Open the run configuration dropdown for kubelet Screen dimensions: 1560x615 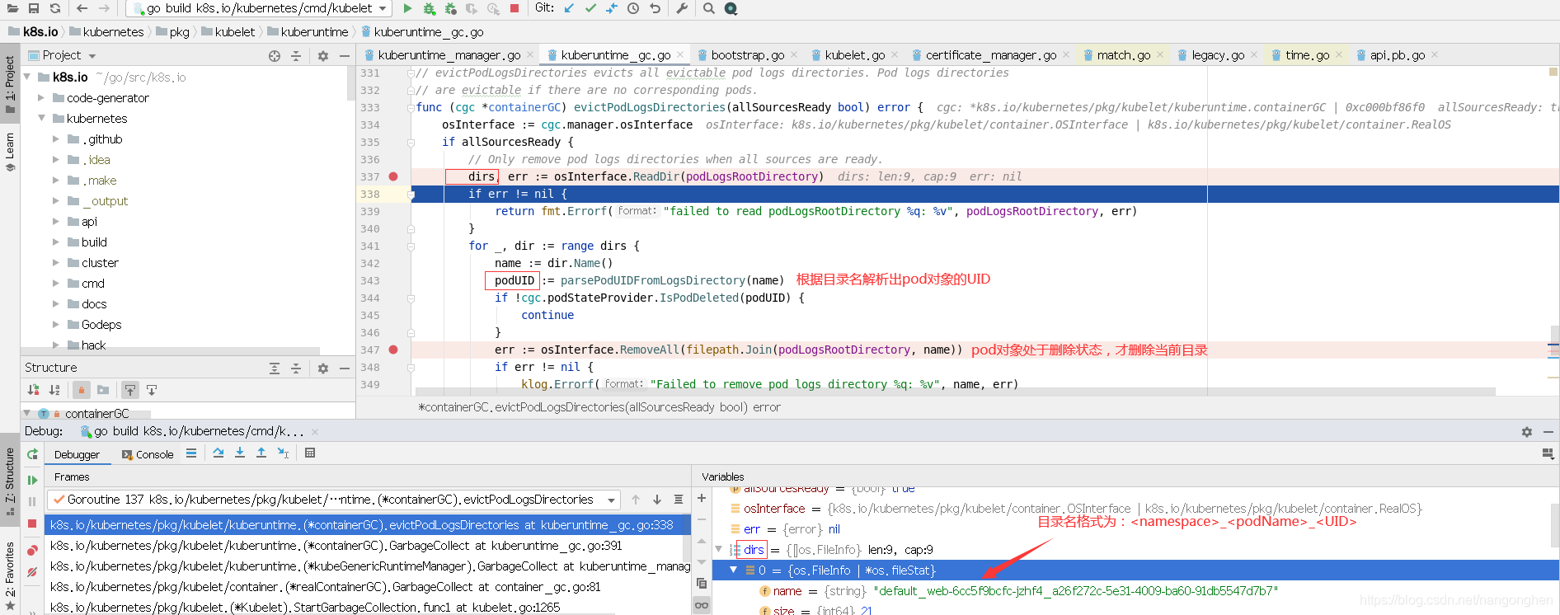[x=259, y=8]
